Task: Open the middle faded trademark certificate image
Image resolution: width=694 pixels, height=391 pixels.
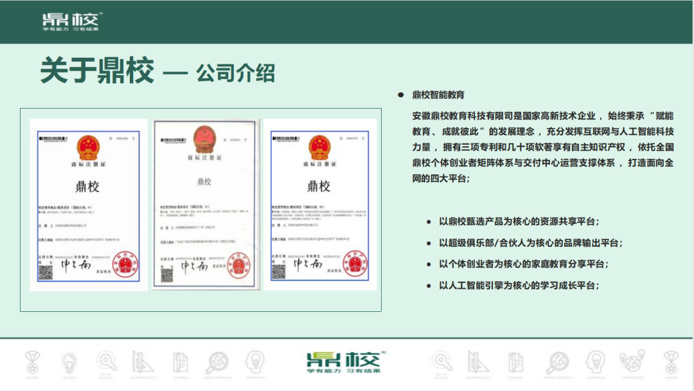Action: pyautogui.click(x=206, y=205)
